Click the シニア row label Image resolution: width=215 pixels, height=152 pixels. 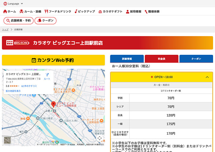(x=120, y=106)
